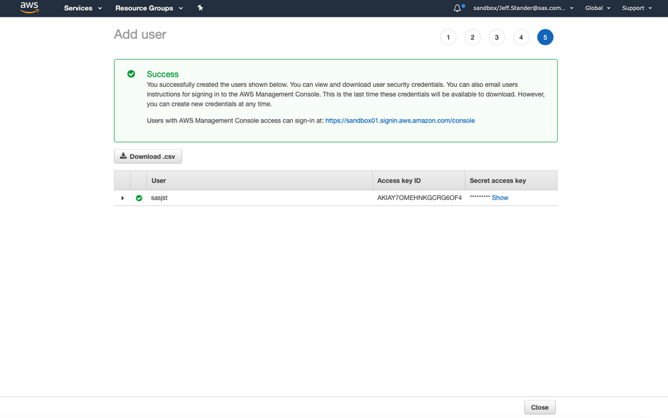The width and height of the screenshot is (668, 418).
Task: Expand the sasjst user row details
Action: (x=122, y=198)
